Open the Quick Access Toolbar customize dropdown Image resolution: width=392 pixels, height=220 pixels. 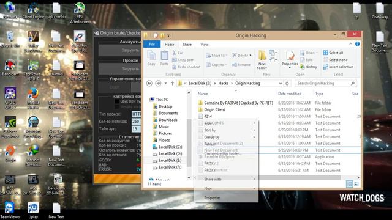[x=168, y=35]
